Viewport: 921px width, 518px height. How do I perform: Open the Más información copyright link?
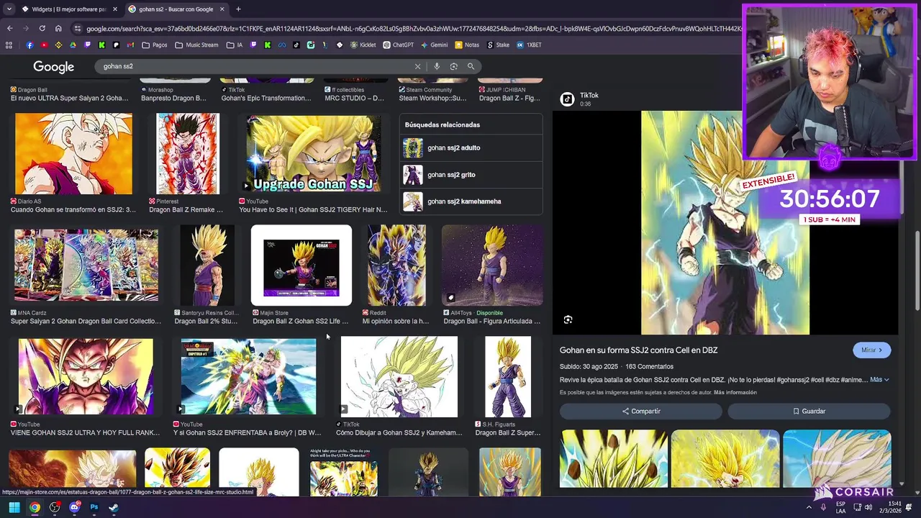(x=735, y=393)
